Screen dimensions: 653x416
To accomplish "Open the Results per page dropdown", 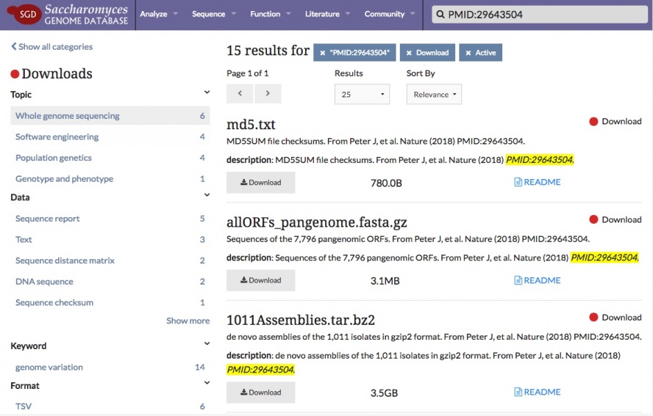I will (363, 95).
